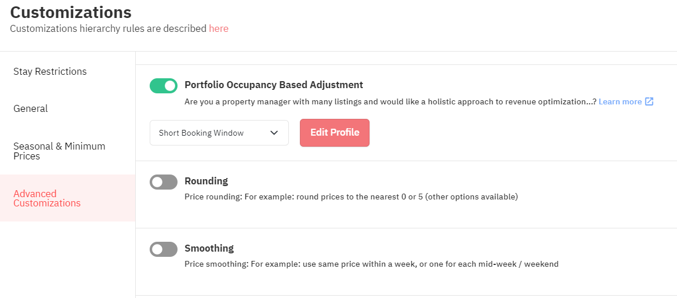
Task: Open Seasonal & Minimum Prices section
Action: coord(59,151)
